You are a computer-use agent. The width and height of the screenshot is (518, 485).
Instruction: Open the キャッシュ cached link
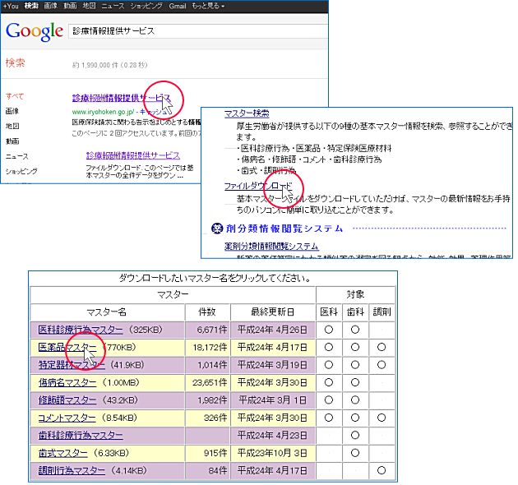point(154,110)
